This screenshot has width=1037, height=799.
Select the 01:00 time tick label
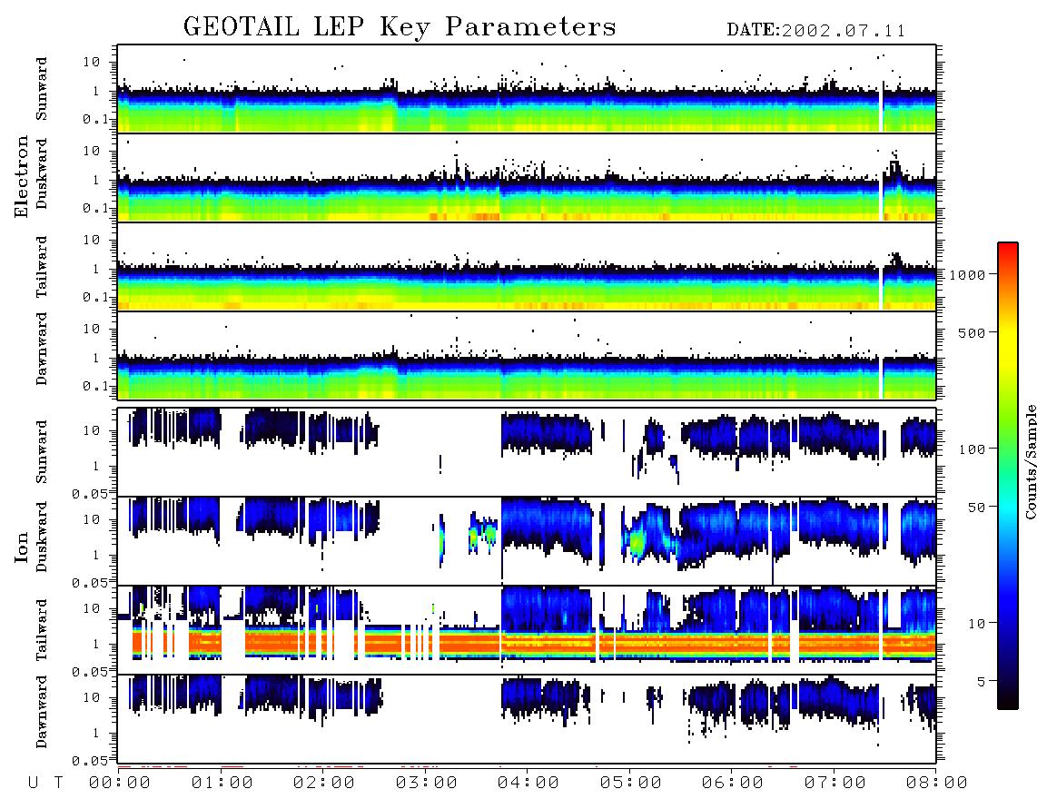222,784
